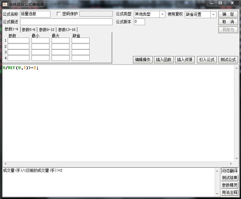Show the 测试结果 panel

click(x=230, y=178)
